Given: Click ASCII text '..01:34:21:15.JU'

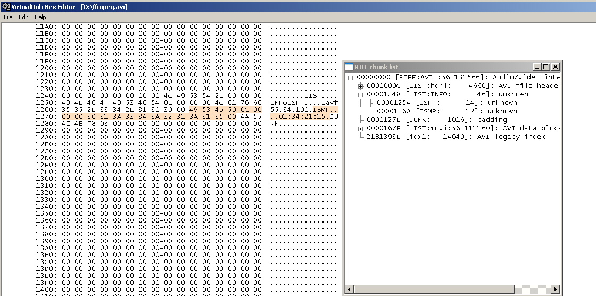Looking at the screenshot, I should point(304,117).
